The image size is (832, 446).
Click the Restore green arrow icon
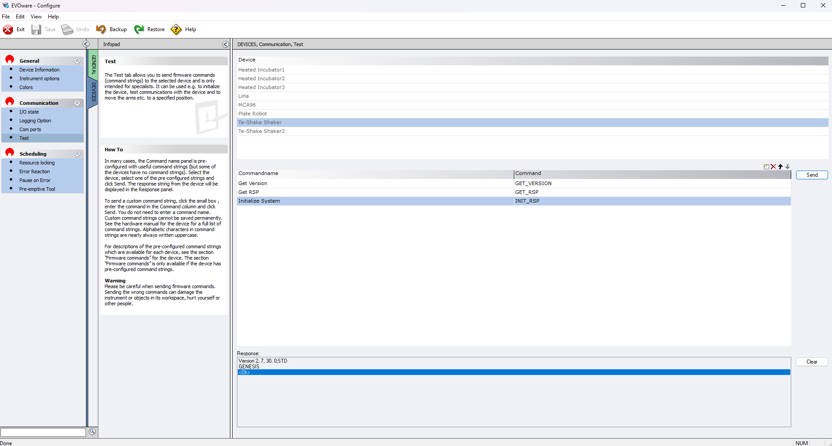pyautogui.click(x=139, y=29)
